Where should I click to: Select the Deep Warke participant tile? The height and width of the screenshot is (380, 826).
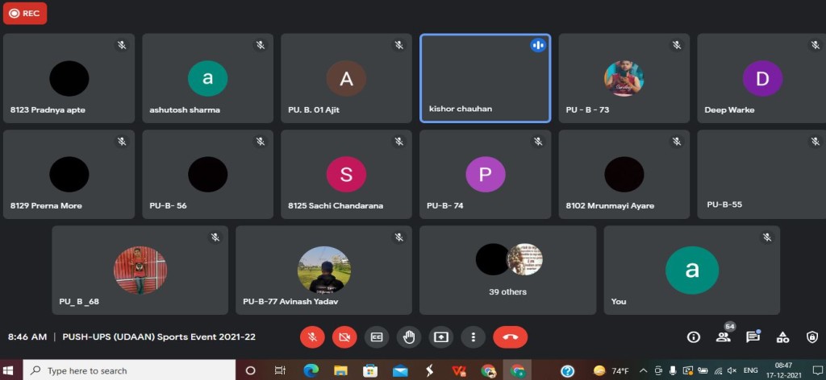761,78
